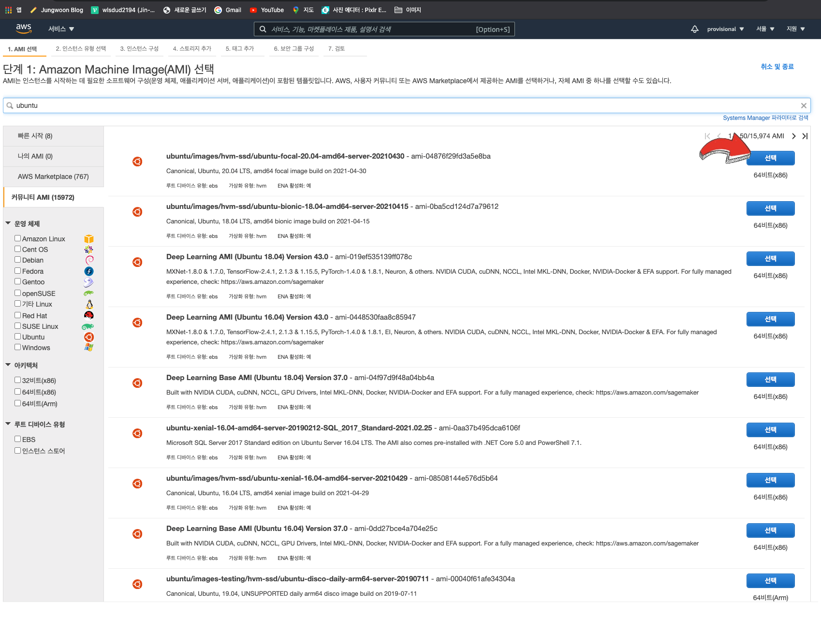This screenshot has height=633, width=821.
Task: Open the Gmail bookmark
Action: (x=228, y=10)
